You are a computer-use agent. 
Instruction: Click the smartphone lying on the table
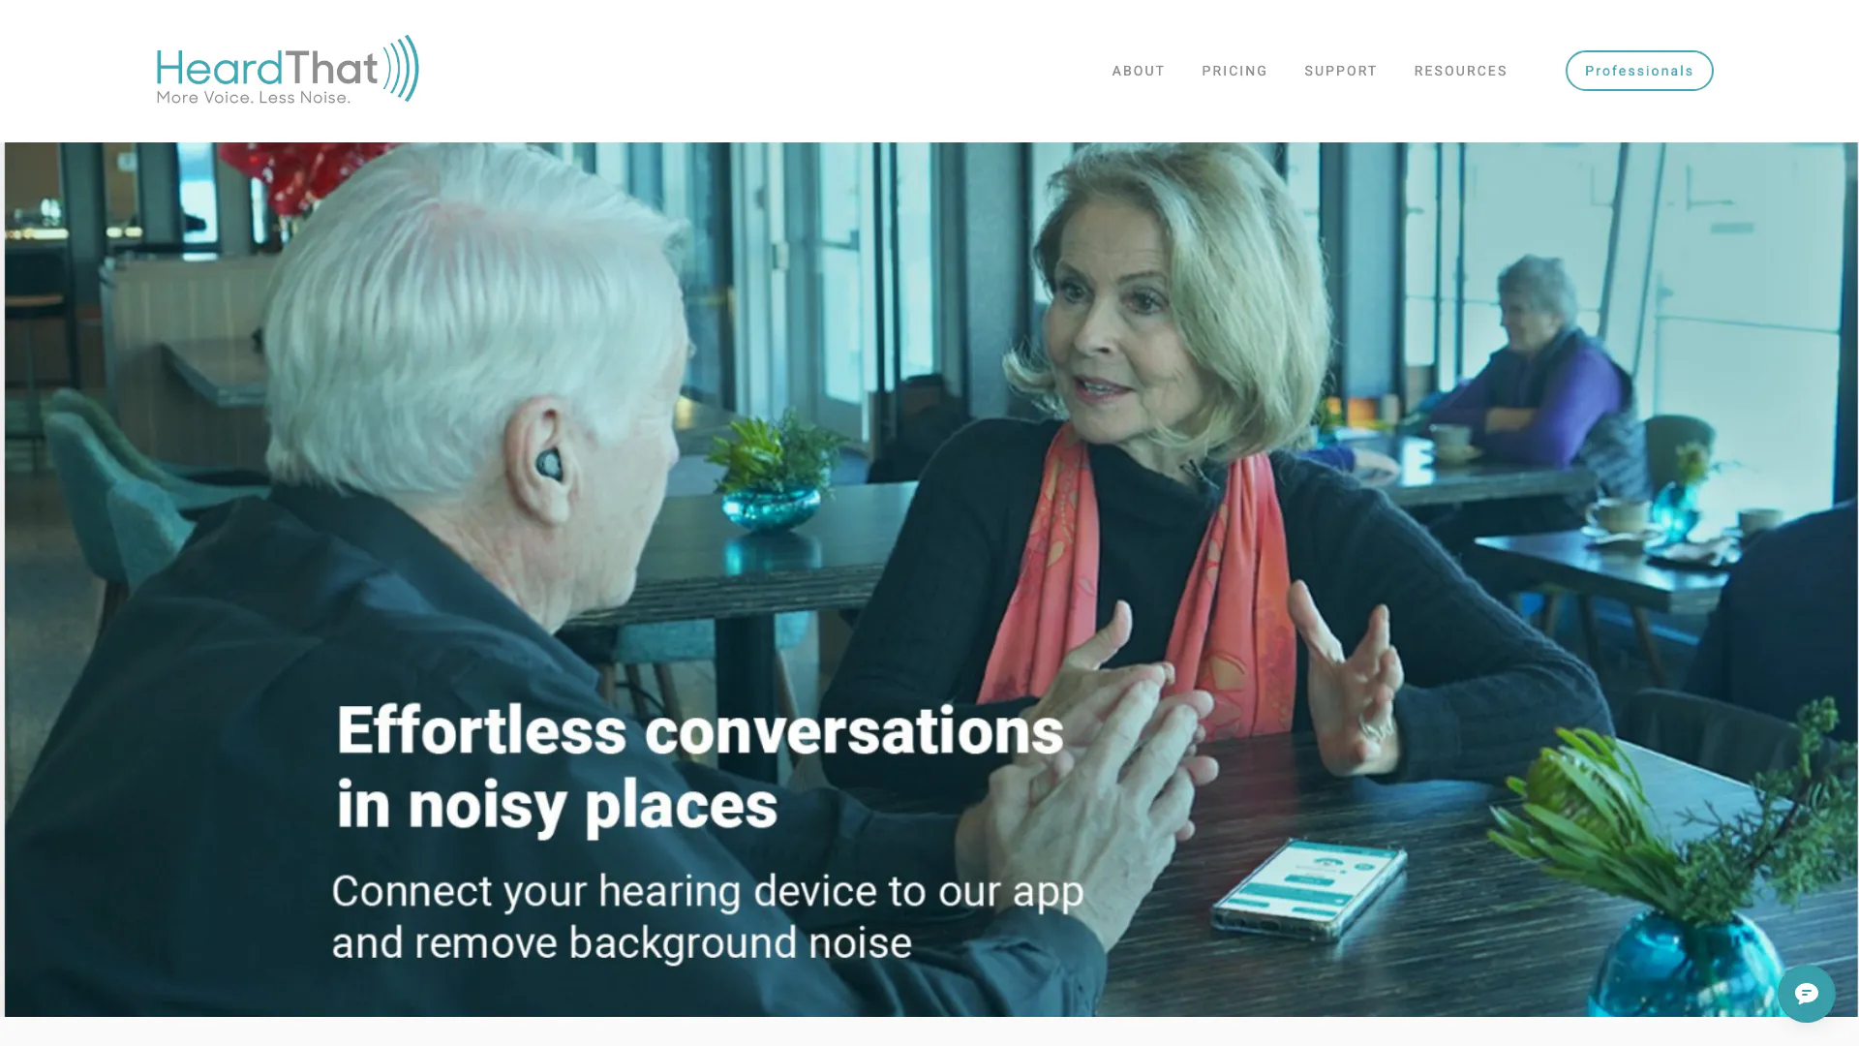point(1309,885)
